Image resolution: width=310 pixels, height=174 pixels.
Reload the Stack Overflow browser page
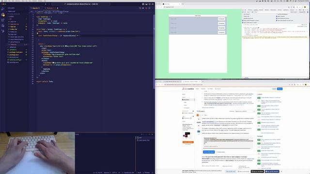[163, 85]
